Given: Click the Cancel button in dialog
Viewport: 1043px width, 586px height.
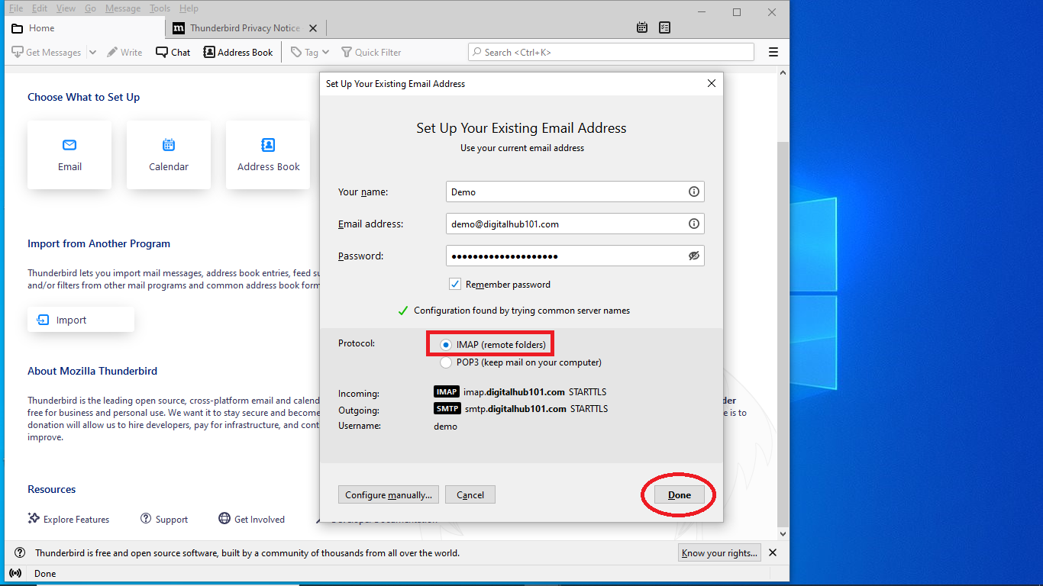Looking at the screenshot, I should tap(470, 494).
